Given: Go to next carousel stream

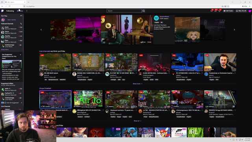Looking at the screenshot, I should point(234,30).
